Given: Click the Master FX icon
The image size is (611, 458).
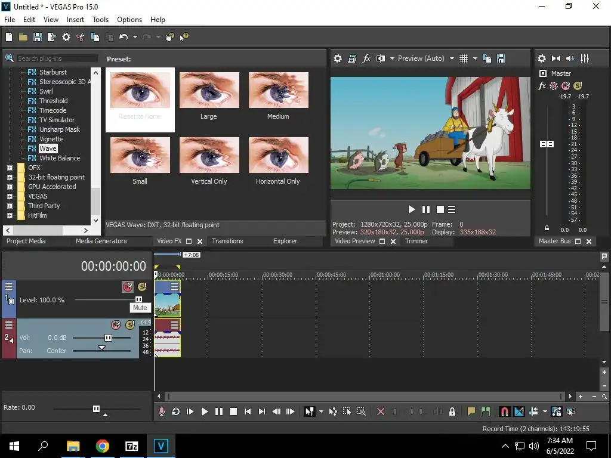Looking at the screenshot, I should pyautogui.click(x=542, y=86).
